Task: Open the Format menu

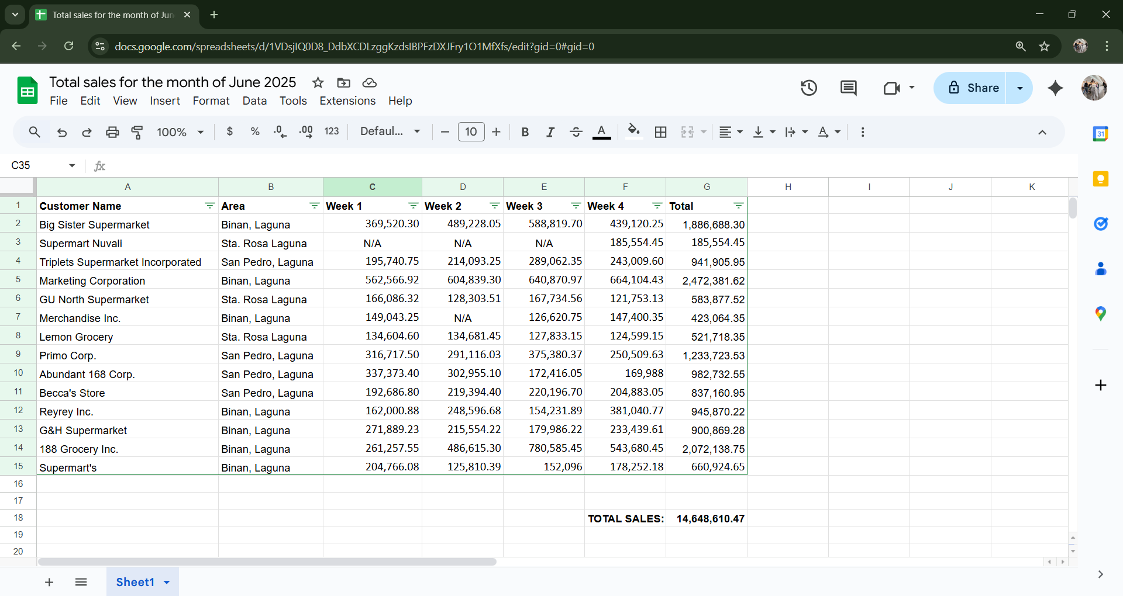Action: [x=211, y=101]
